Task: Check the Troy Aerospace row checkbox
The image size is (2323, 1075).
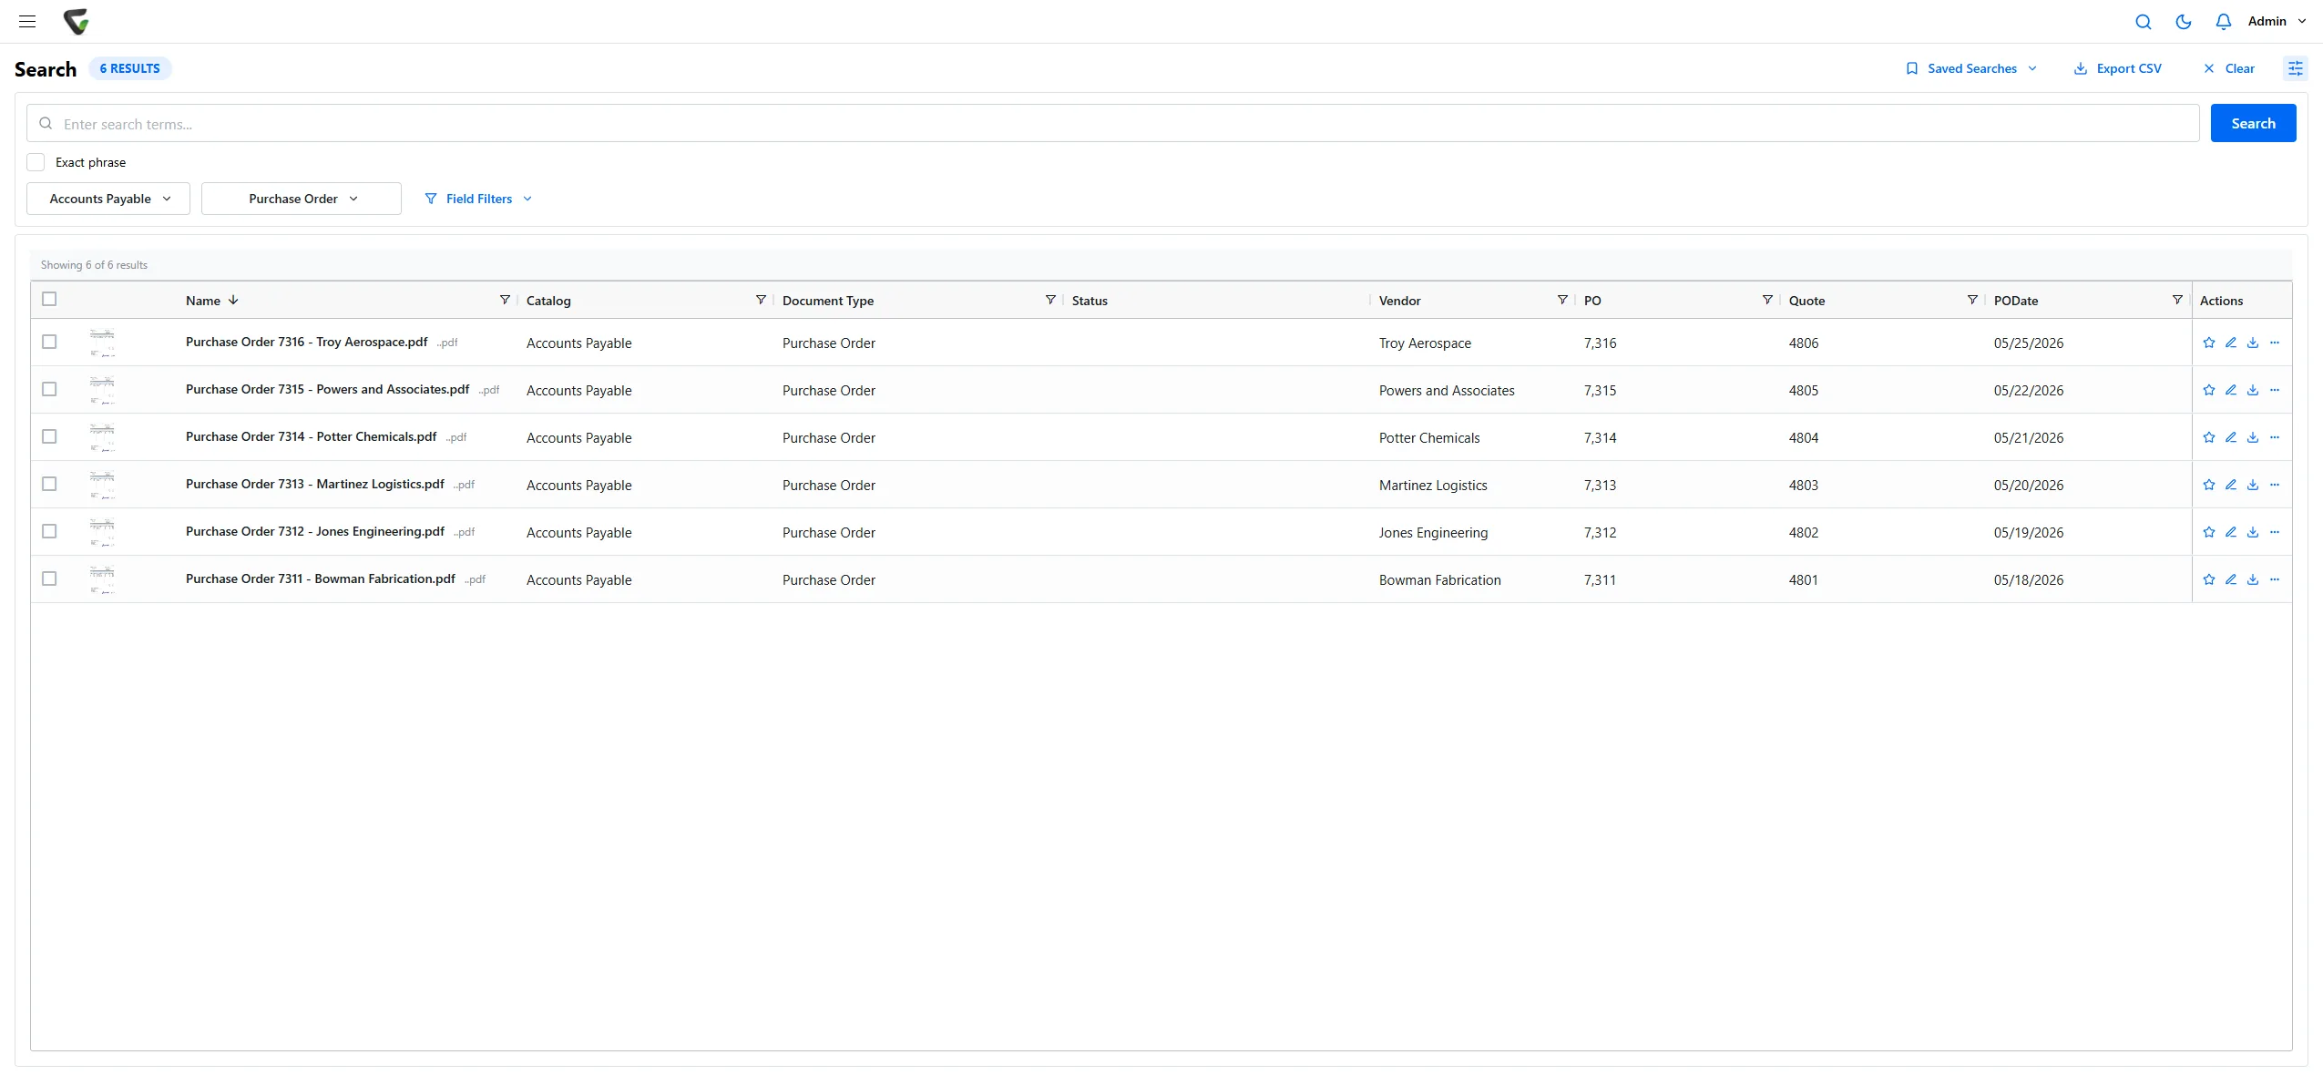Action: coord(49,342)
